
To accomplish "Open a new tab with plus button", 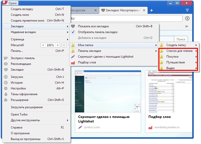I will tap(152, 10).
